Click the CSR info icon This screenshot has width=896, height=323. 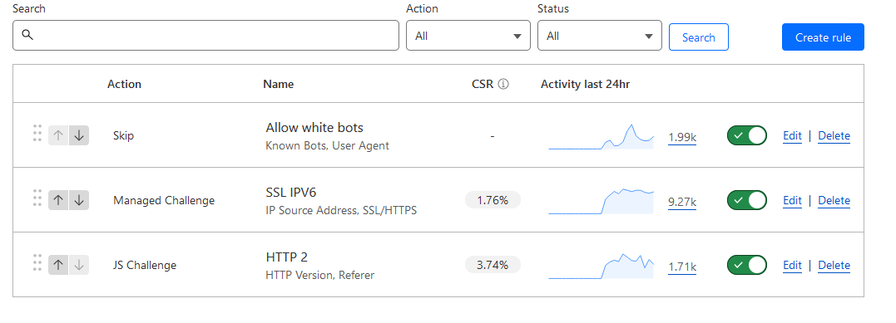[x=502, y=85]
